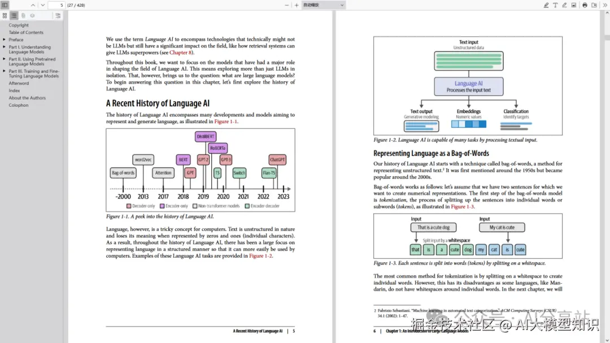Save the PDF with download icon
The width and height of the screenshot is (610, 343).
pos(594,5)
